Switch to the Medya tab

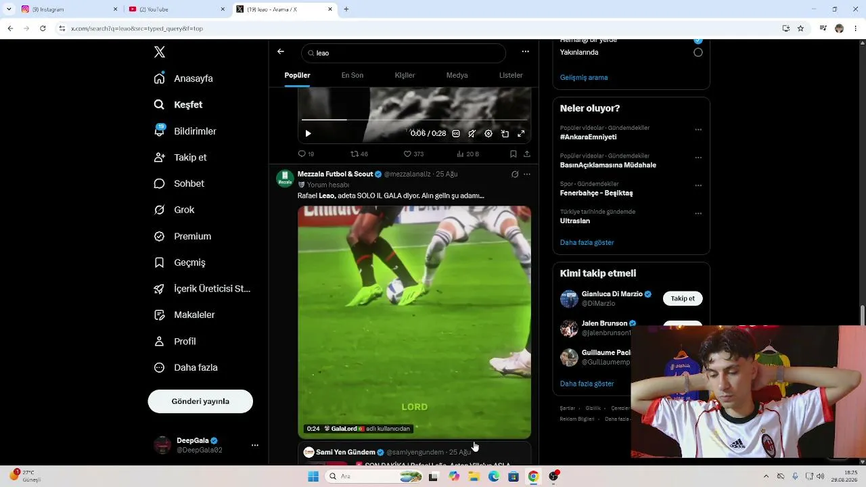pos(457,75)
